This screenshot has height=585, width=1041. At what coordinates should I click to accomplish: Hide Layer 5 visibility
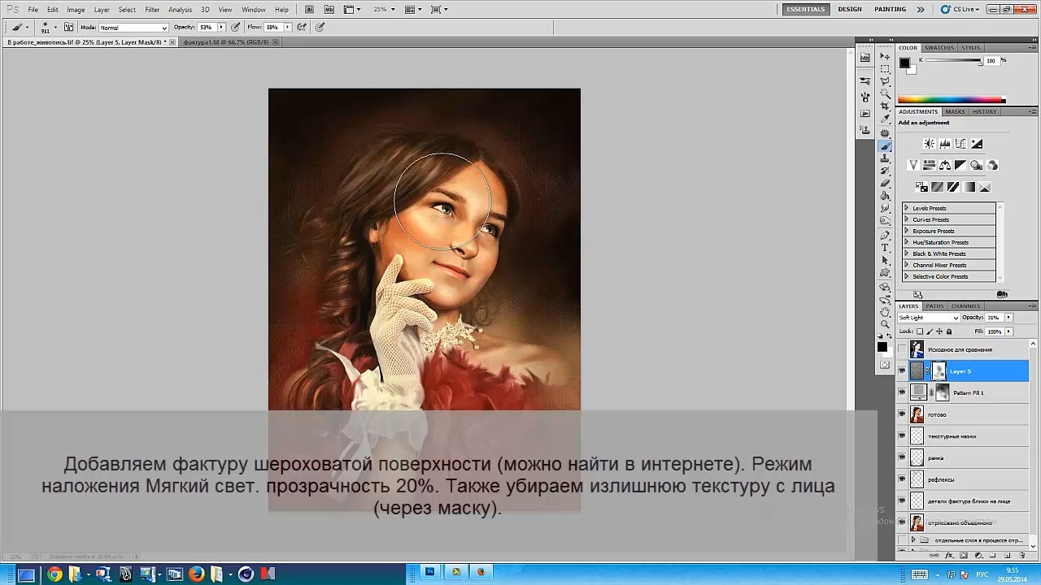(901, 371)
